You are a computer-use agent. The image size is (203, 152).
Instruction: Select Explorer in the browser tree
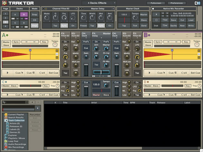click(11, 135)
